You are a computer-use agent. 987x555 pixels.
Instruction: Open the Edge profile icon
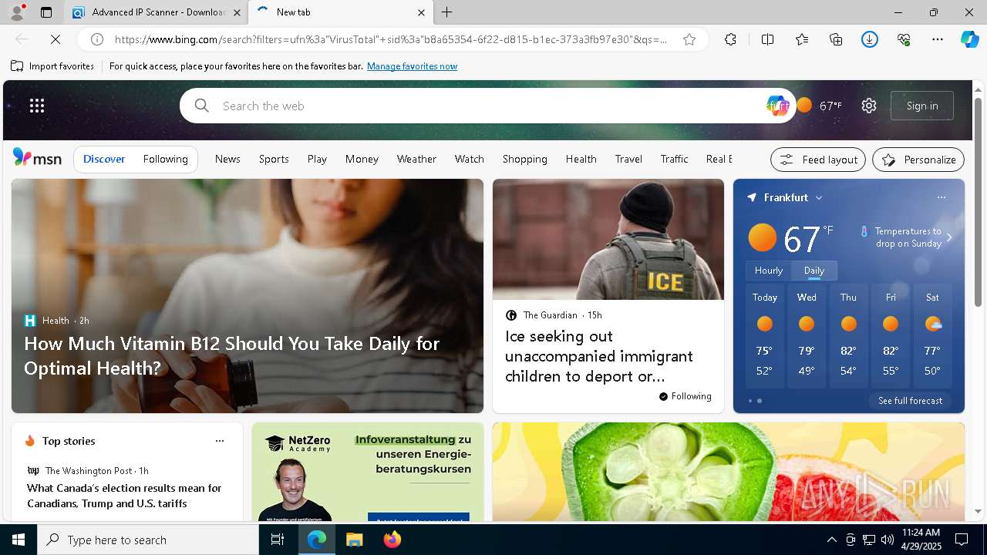[x=16, y=12]
